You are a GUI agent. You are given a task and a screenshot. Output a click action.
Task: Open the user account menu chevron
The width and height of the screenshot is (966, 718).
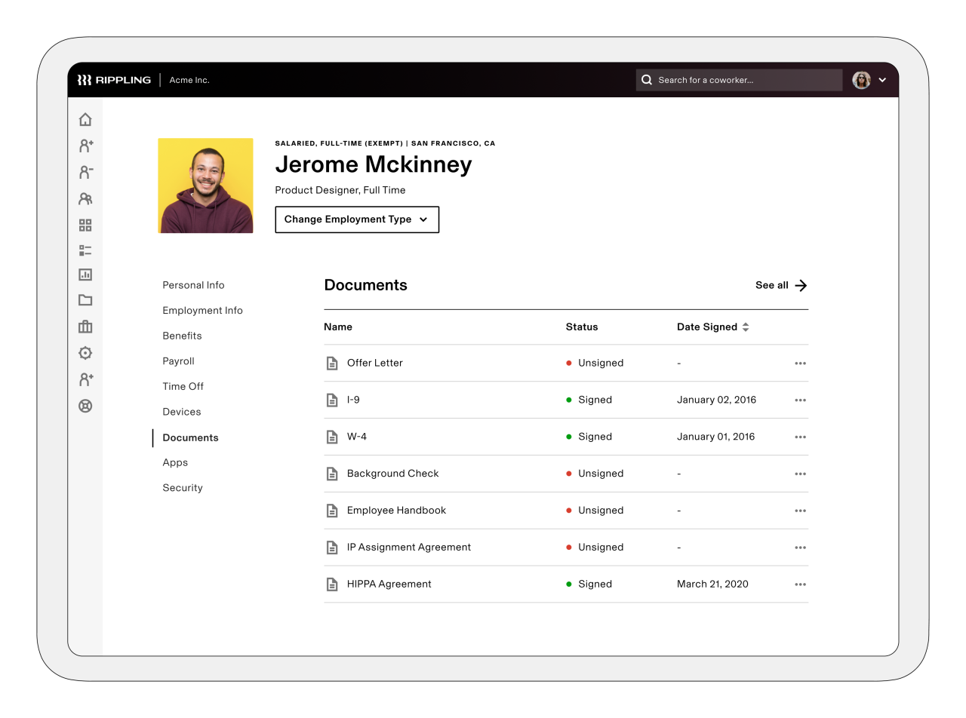coord(882,80)
